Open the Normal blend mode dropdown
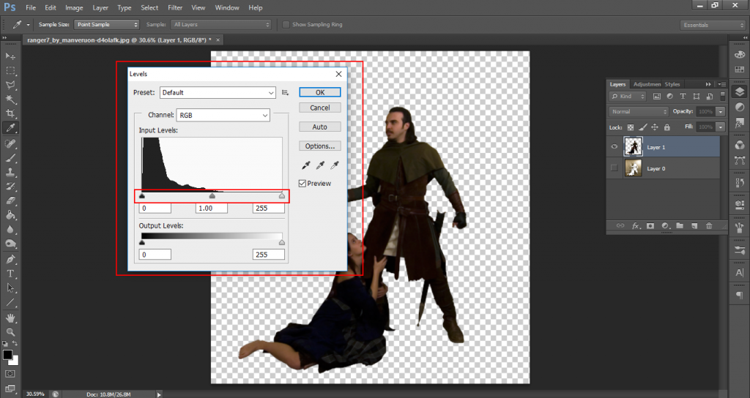Image resolution: width=750 pixels, height=398 pixels. pos(639,111)
